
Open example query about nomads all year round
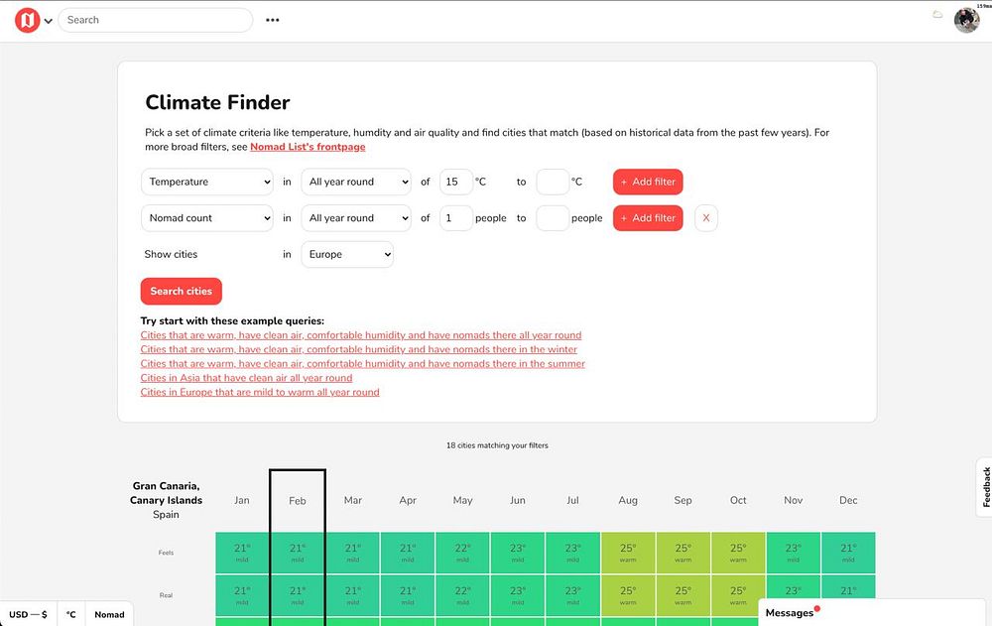tap(361, 335)
